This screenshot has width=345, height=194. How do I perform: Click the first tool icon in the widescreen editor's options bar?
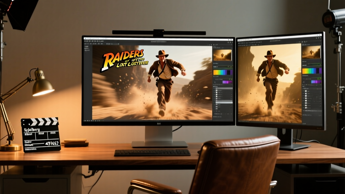pyautogui.click(x=85, y=44)
